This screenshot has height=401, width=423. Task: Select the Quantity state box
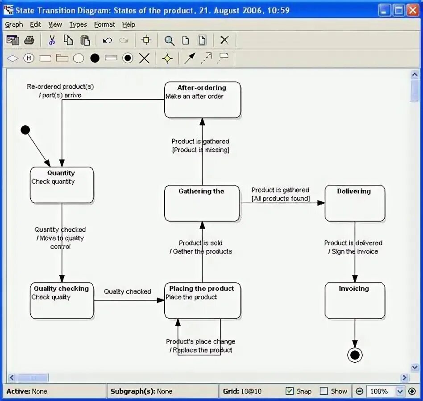[62, 185]
